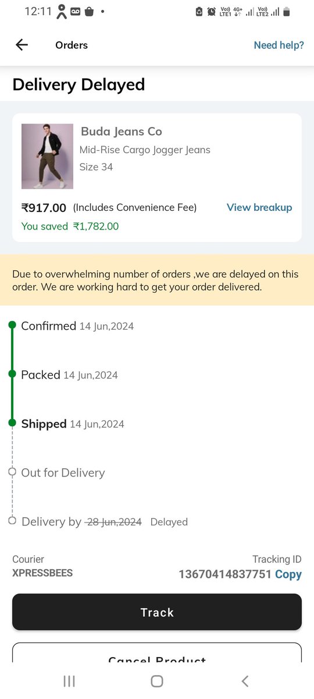Tap the battery icon in status bar
The height and width of the screenshot is (699, 314).
point(287,11)
